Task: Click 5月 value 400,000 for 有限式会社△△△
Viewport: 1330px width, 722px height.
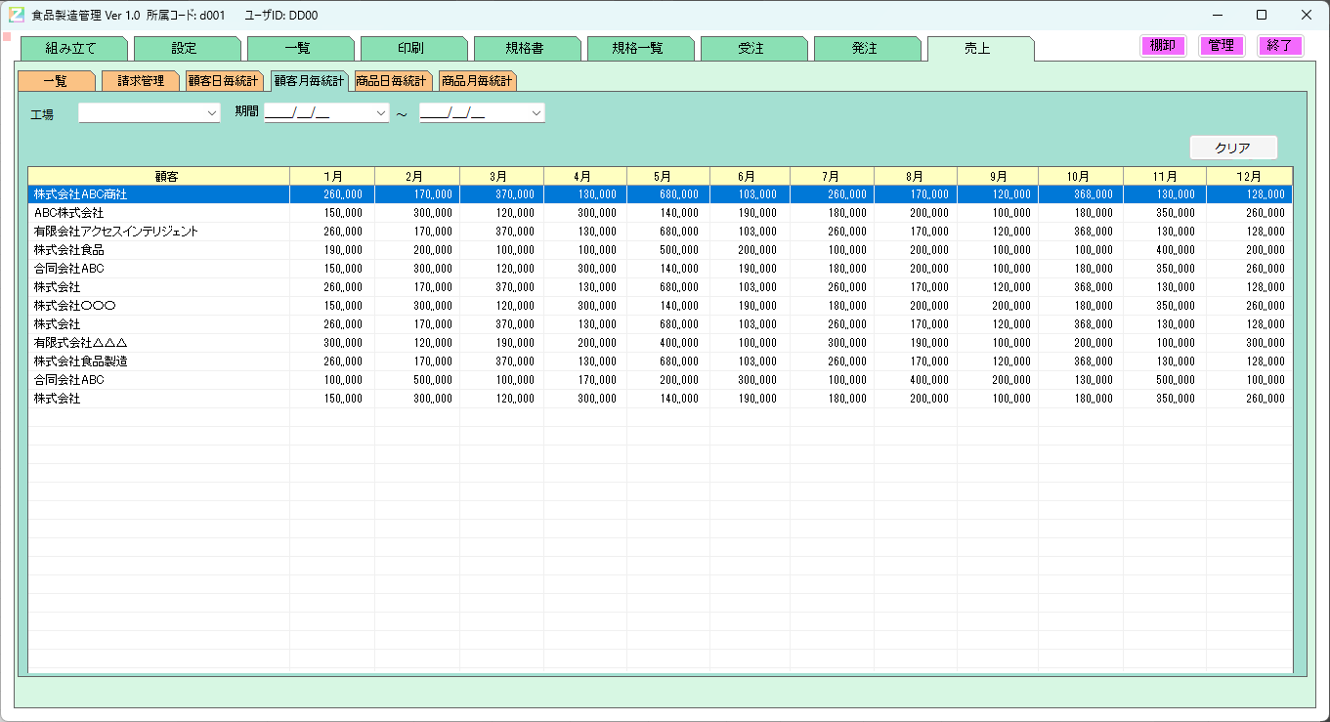Action: [679, 344]
